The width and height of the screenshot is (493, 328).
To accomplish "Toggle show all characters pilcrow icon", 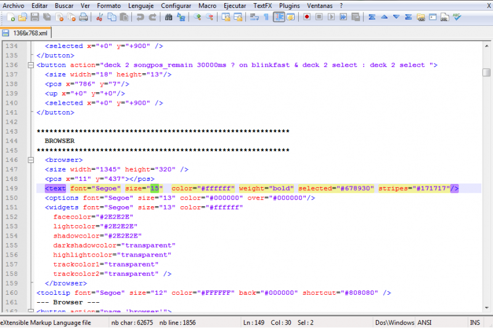I will tap(266, 17).
